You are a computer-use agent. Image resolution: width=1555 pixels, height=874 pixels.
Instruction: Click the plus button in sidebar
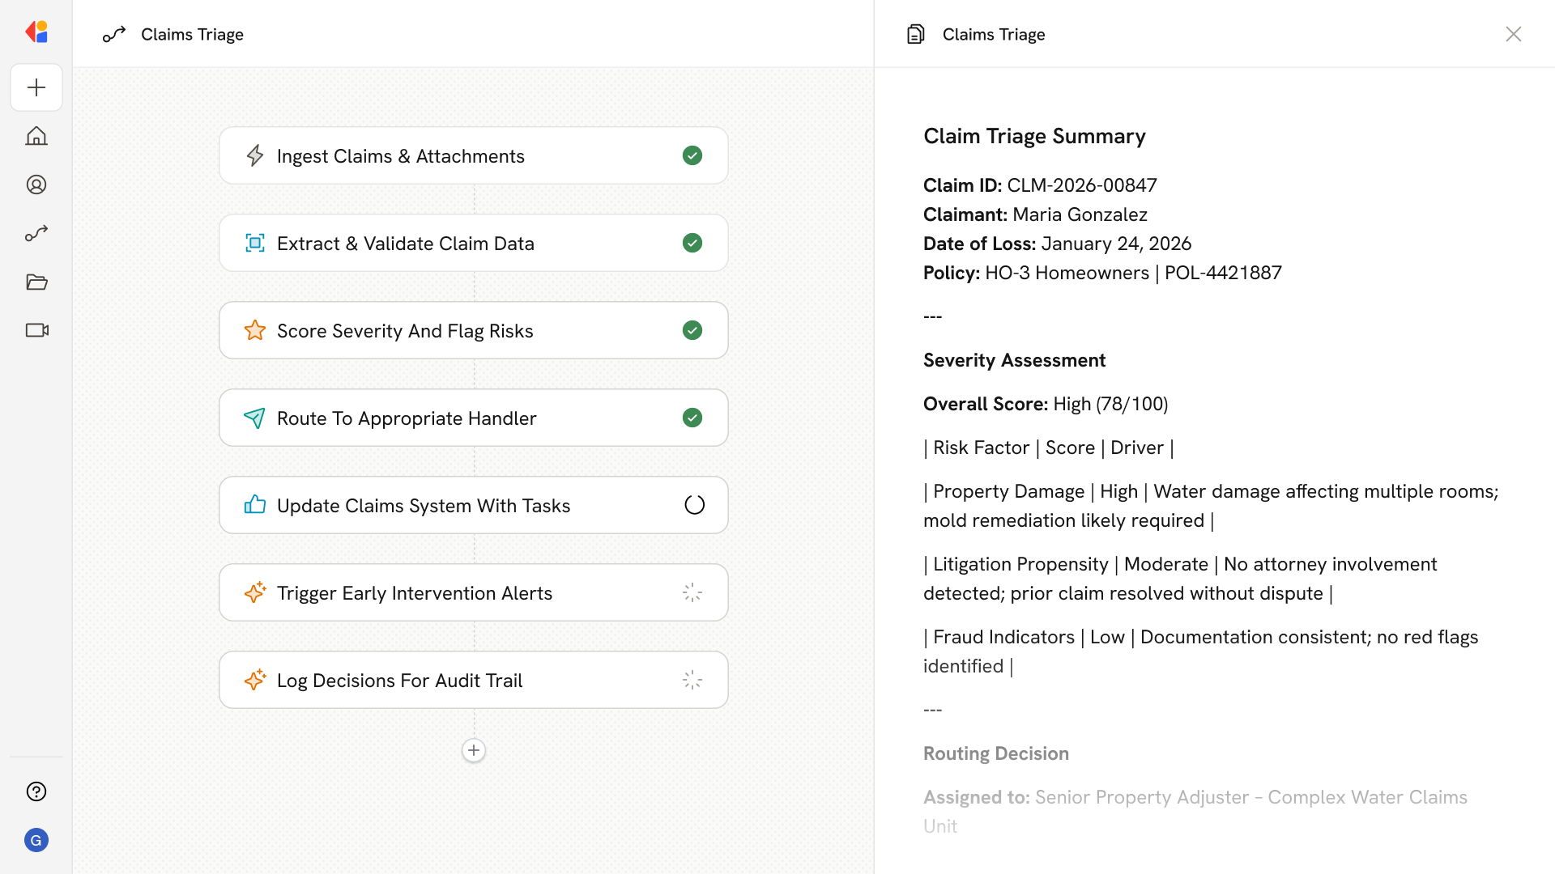tap(36, 87)
